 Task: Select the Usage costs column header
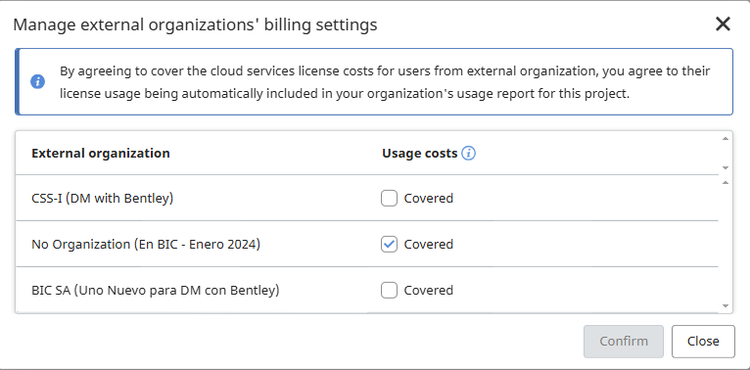click(419, 154)
